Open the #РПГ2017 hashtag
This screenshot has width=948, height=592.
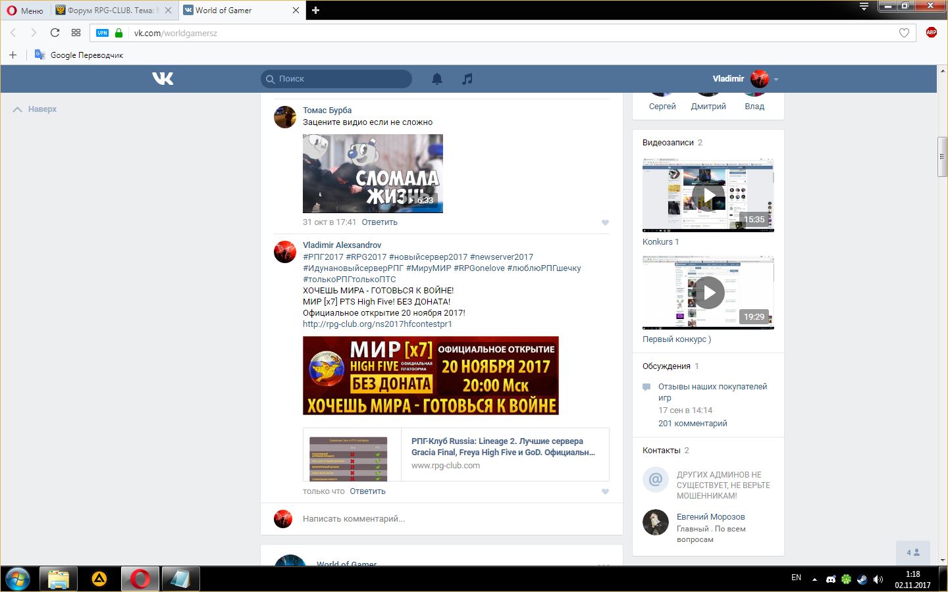(323, 257)
